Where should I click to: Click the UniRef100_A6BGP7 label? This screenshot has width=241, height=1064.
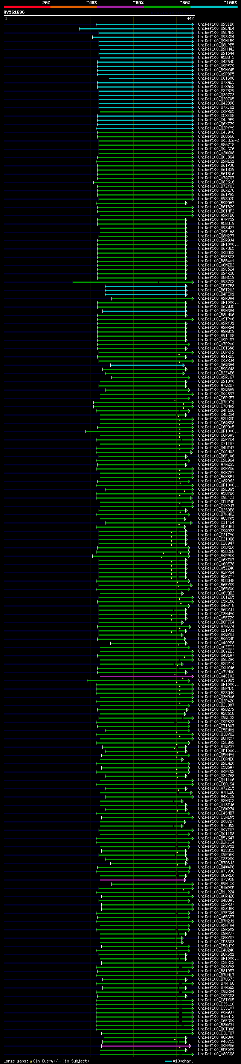tap(216, 917)
